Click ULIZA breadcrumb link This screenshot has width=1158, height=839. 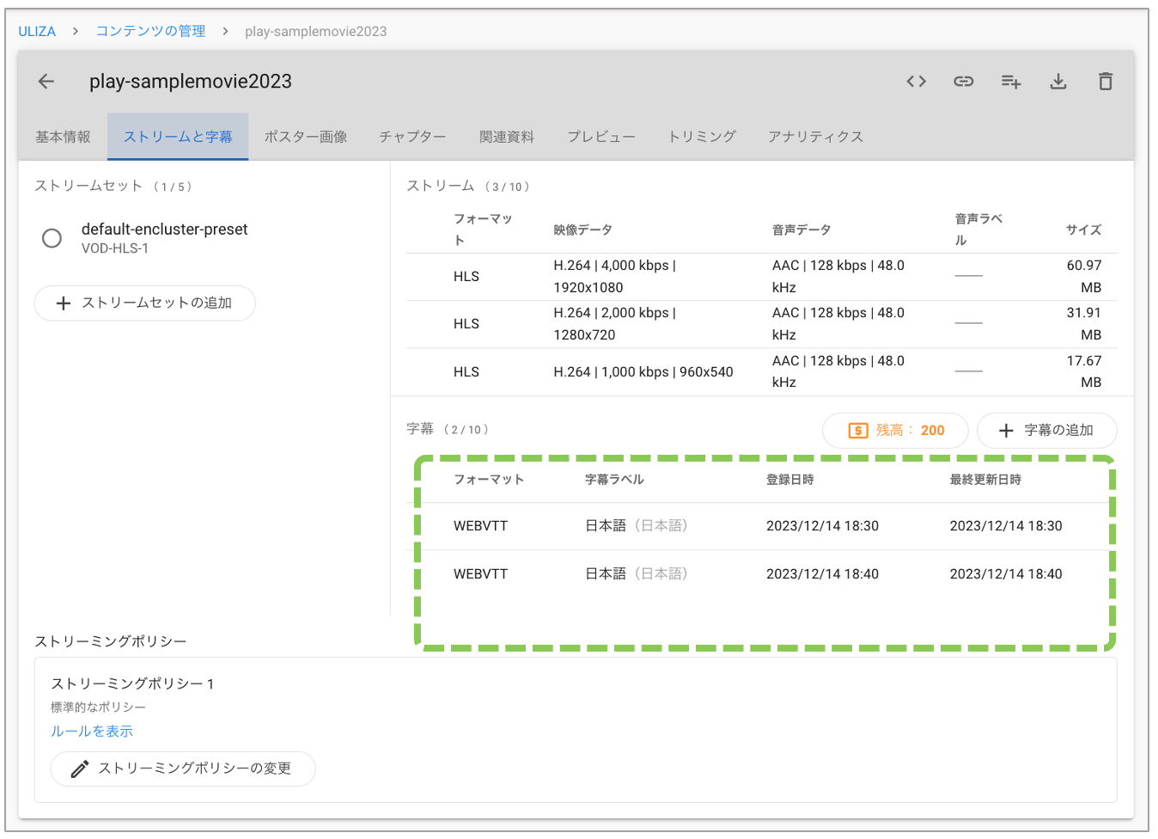pos(37,31)
